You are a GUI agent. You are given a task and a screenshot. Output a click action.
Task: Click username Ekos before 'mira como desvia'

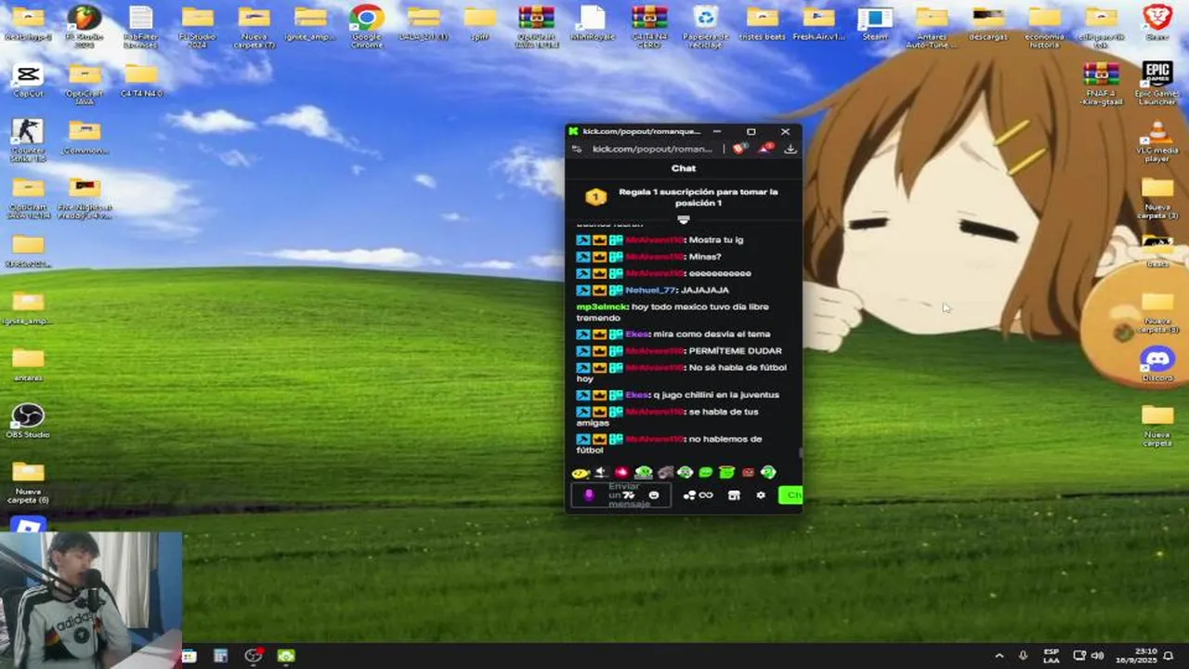point(637,334)
